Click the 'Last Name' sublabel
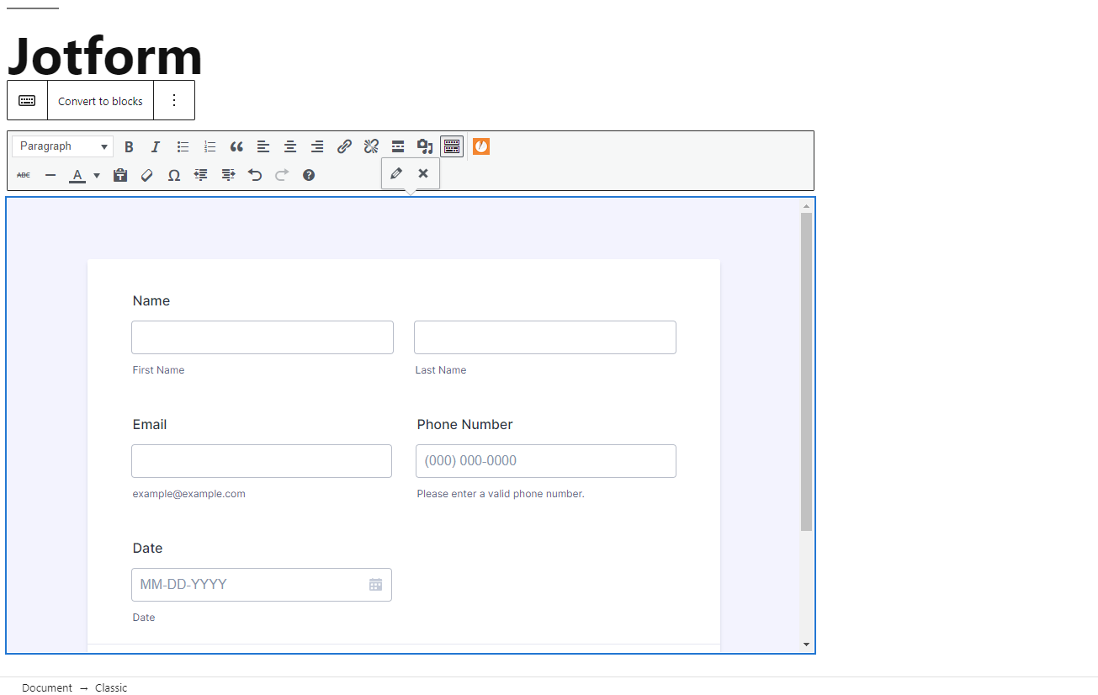1098x695 pixels. [x=441, y=370]
